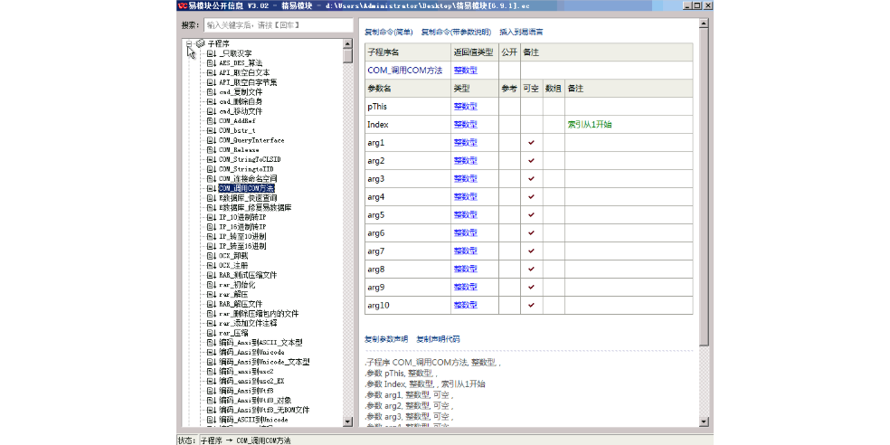Click the icon next to COM_AddRef
This screenshot has width=890, height=445.
click(x=212, y=120)
